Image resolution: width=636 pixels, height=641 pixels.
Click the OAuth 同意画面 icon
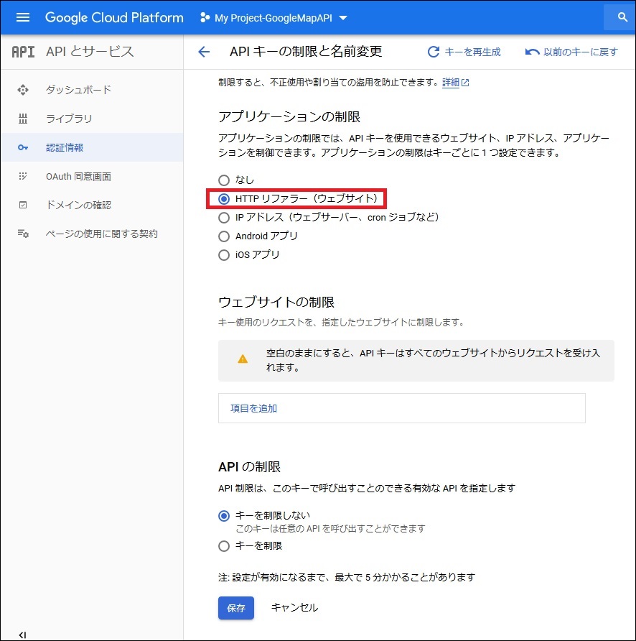23,176
